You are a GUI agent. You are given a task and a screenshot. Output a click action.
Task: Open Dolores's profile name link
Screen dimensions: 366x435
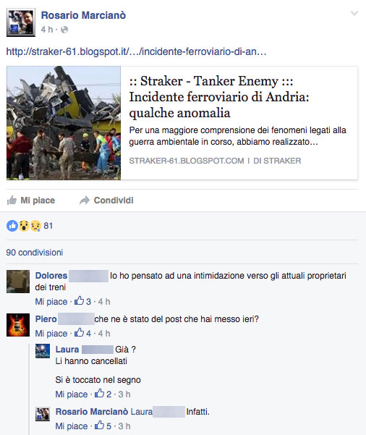click(x=51, y=276)
